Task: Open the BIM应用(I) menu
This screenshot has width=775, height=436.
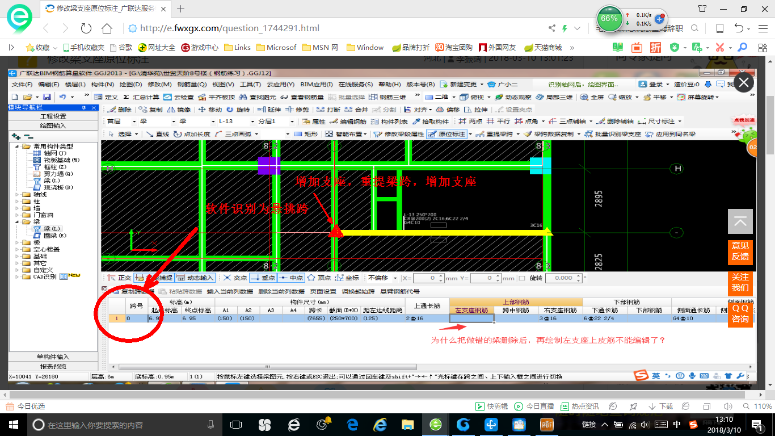Action: [317, 84]
